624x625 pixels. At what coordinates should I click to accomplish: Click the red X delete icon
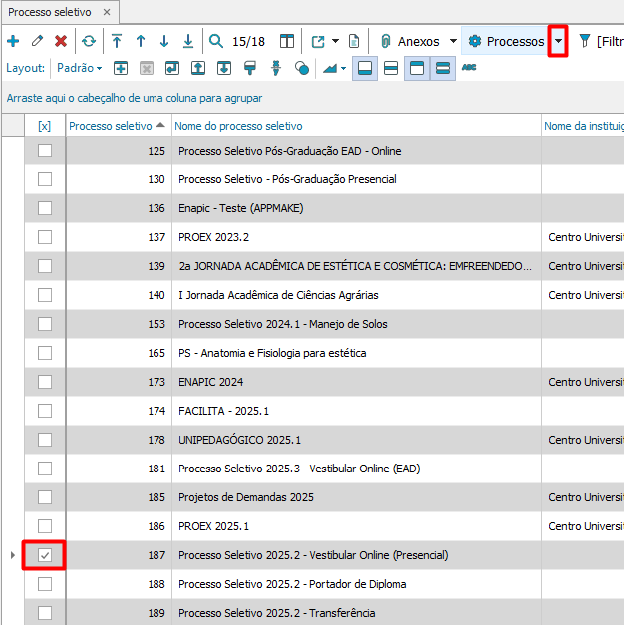61,41
